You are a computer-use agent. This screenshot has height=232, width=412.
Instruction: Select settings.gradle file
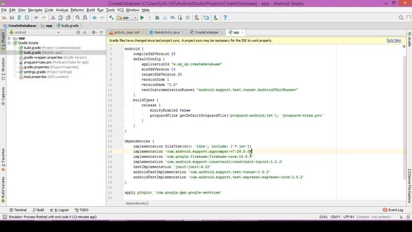click(x=46, y=72)
